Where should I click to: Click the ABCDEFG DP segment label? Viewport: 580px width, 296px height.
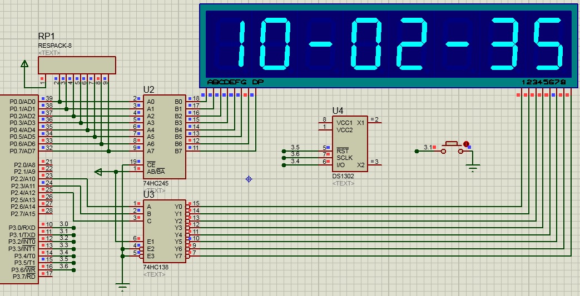coord(235,82)
